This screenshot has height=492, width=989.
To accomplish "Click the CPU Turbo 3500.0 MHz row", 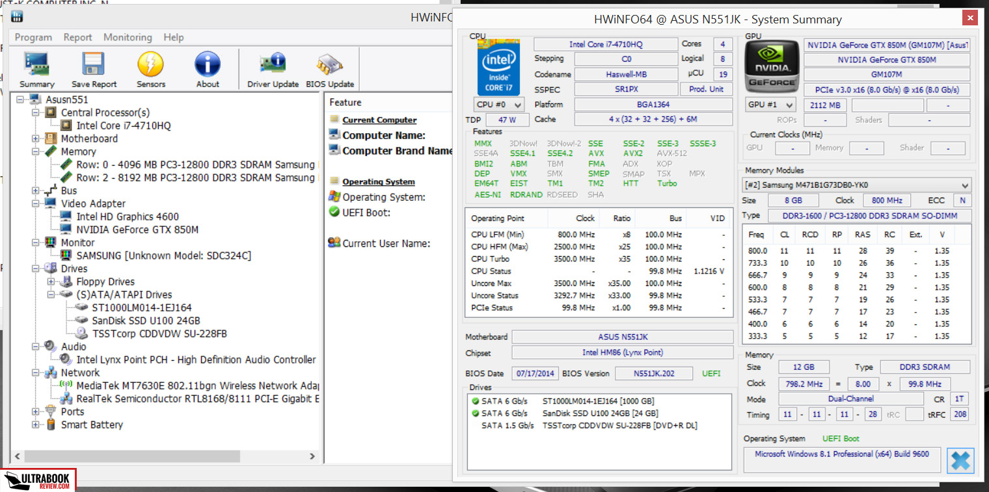I will [x=599, y=259].
